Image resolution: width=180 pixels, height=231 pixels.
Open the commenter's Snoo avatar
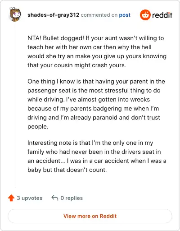pyautogui.click(x=15, y=14)
